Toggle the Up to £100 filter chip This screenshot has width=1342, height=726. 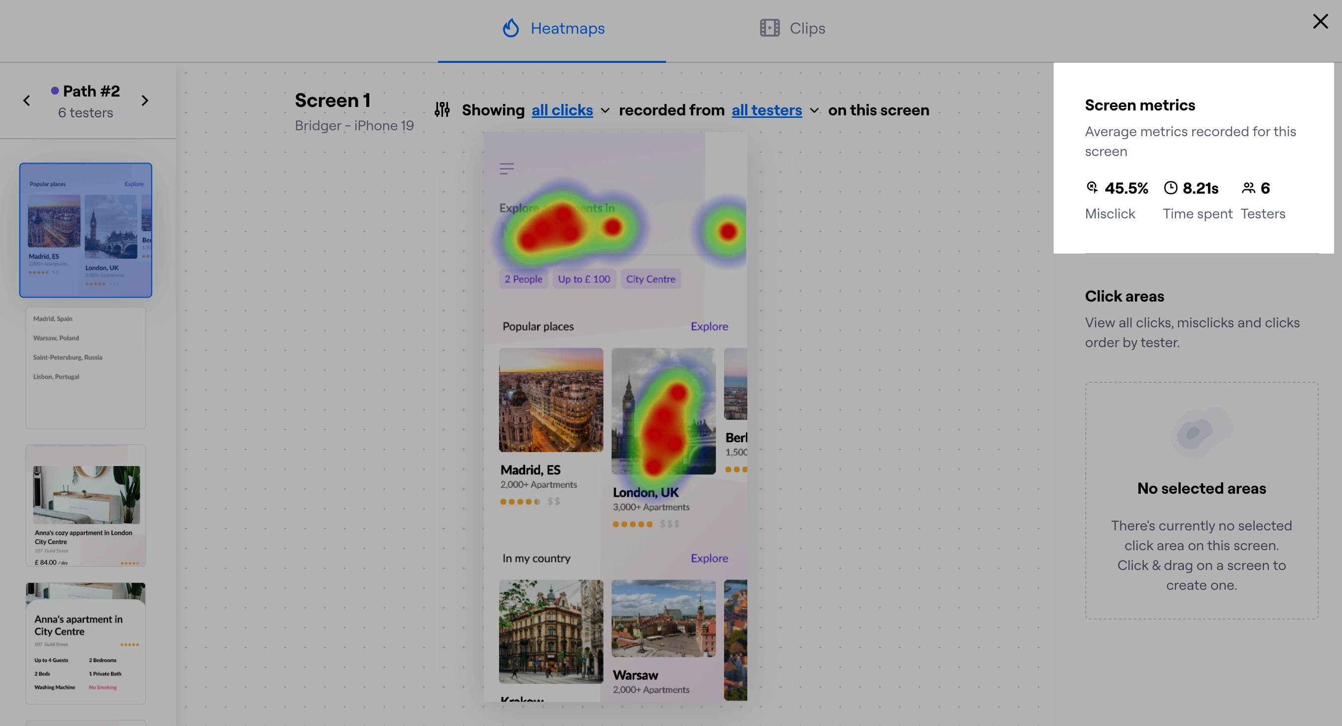pos(583,278)
